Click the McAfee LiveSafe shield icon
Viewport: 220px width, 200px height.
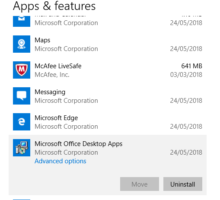coord(22,70)
